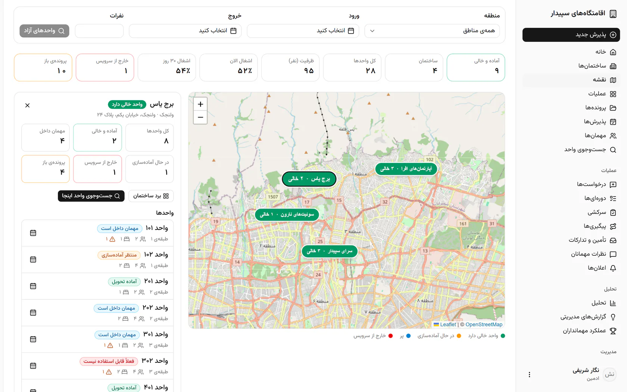Open calendar icon for واحد ۳۰۲
Viewport: 627px width, 392px height.
[33, 365]
